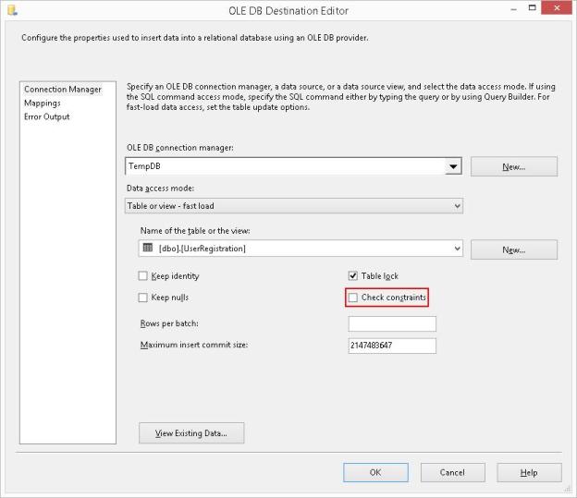This screenshot has height=498, width=577.
Task: Click New next to the connection manager
Action: (513, 167)
